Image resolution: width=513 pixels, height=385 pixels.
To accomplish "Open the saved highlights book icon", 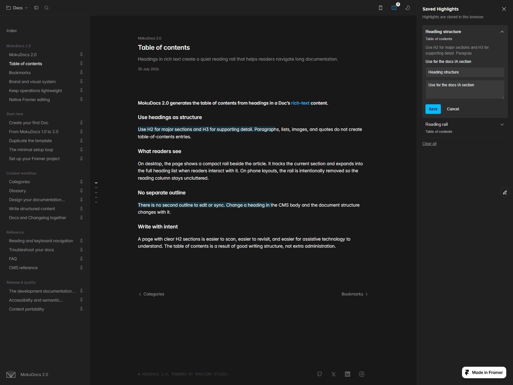I will (394, 8).
